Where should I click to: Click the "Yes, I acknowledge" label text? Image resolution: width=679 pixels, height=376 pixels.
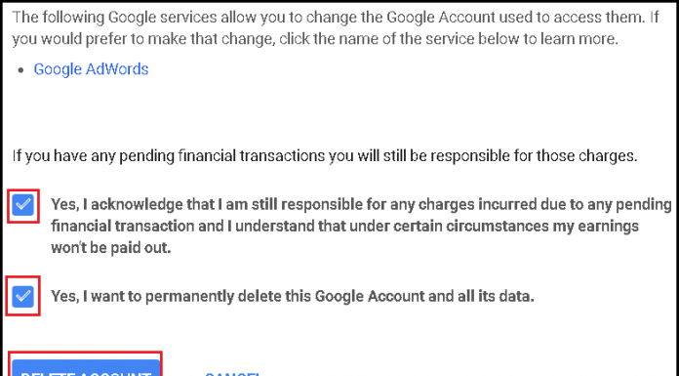(361, 226)
